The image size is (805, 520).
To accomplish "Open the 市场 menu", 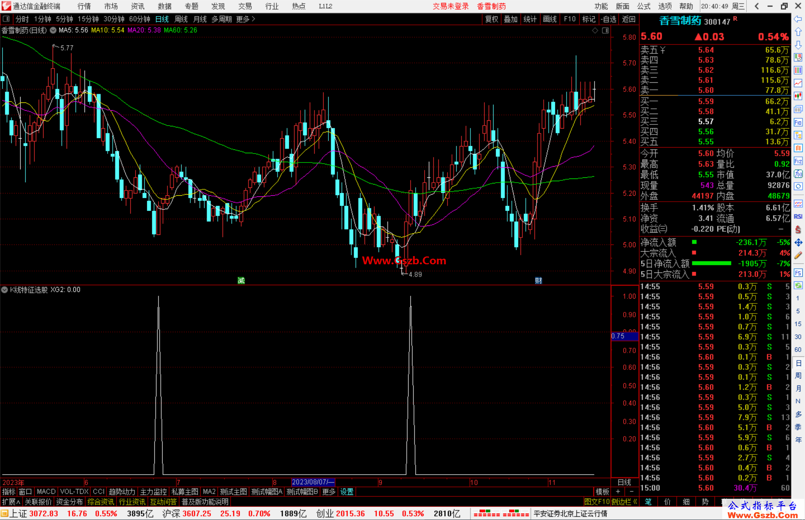I will point(111,6).
